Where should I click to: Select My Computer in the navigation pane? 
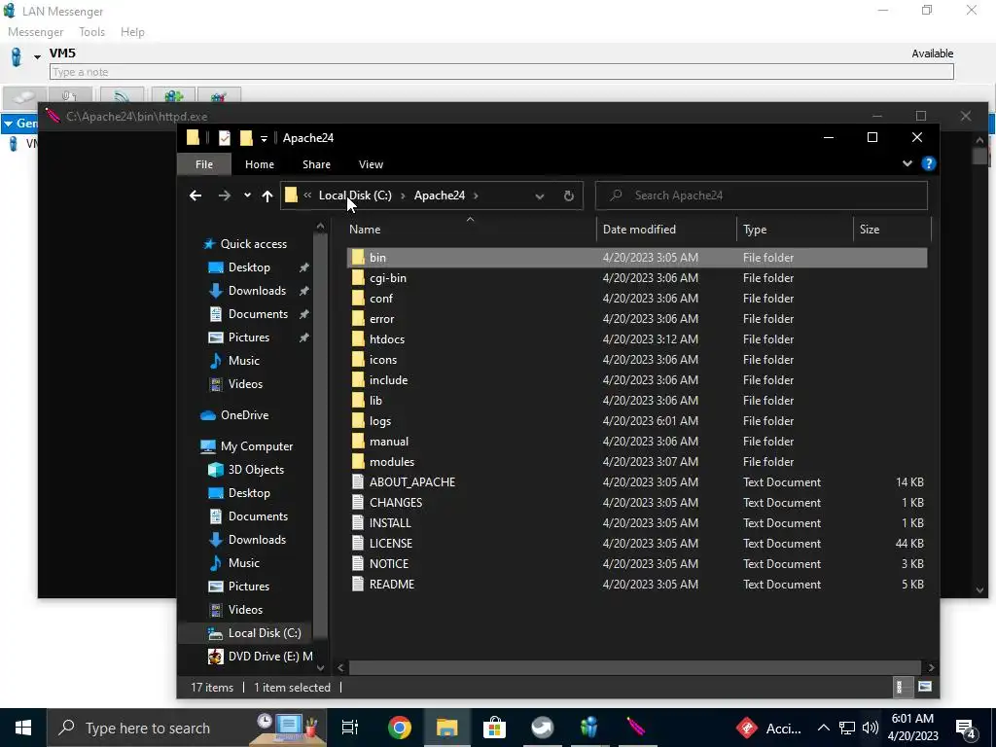pyautogui.click(x=257, y=446)
